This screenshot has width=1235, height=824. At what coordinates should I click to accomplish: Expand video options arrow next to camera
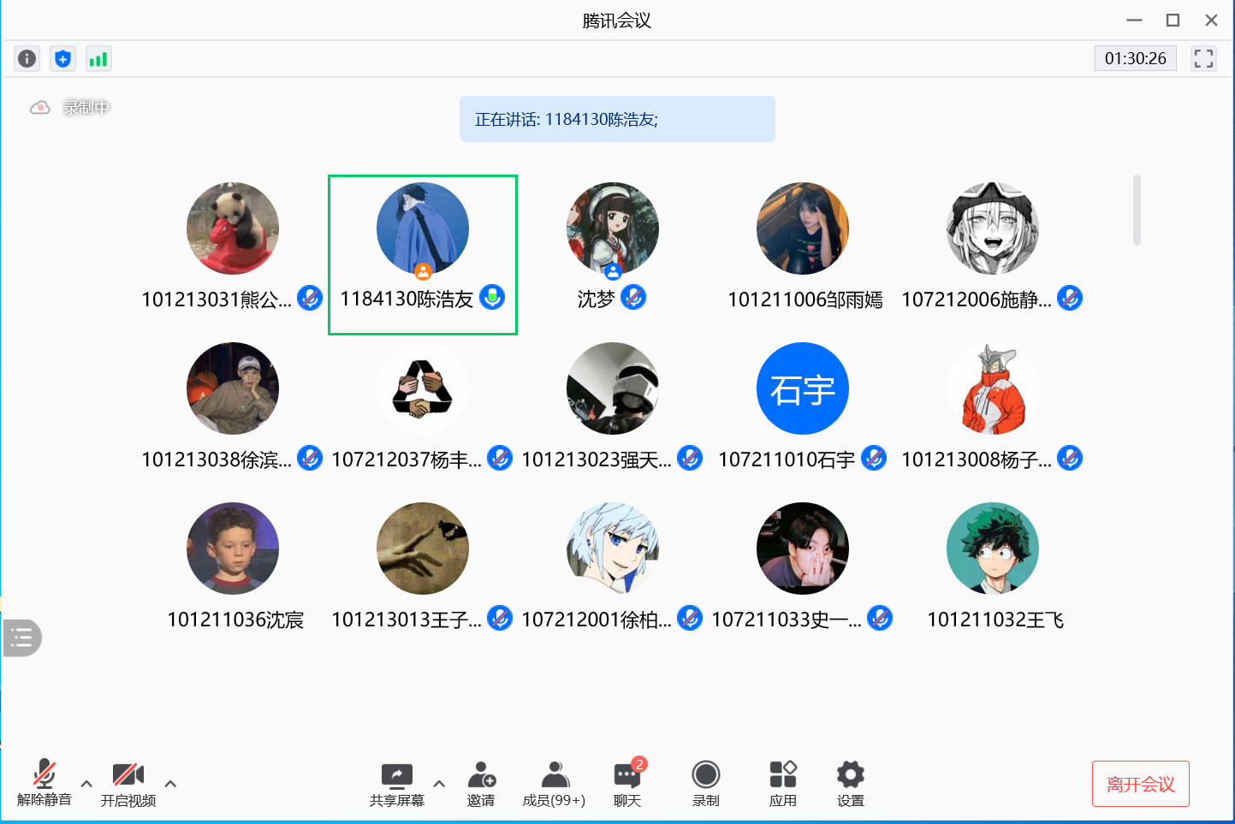pyautogui.click(x=170, y=783)
